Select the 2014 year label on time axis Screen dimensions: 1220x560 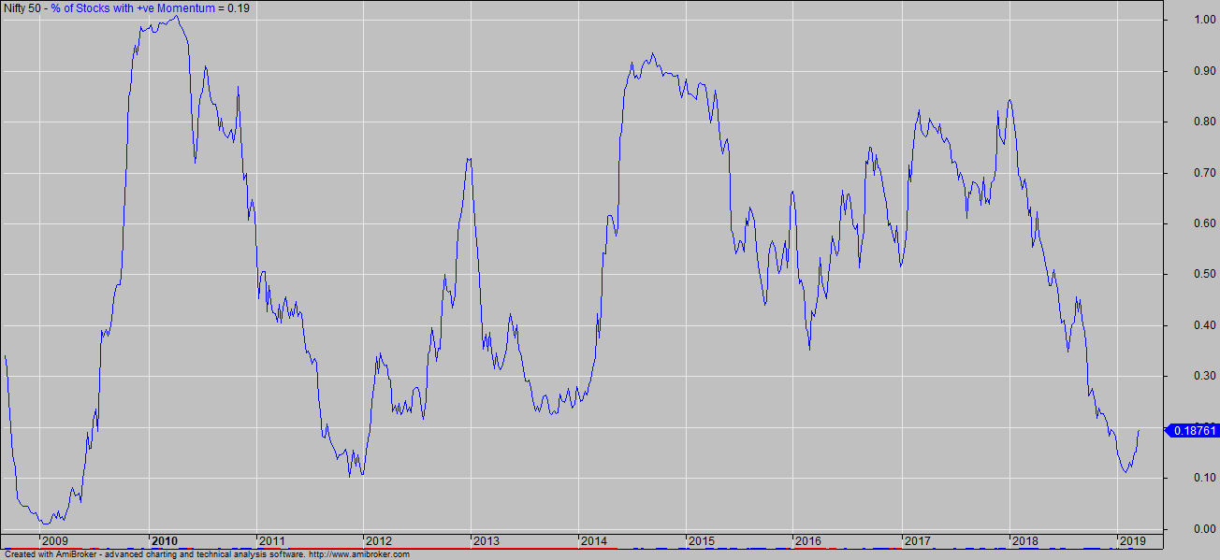(x=594, y=540)
